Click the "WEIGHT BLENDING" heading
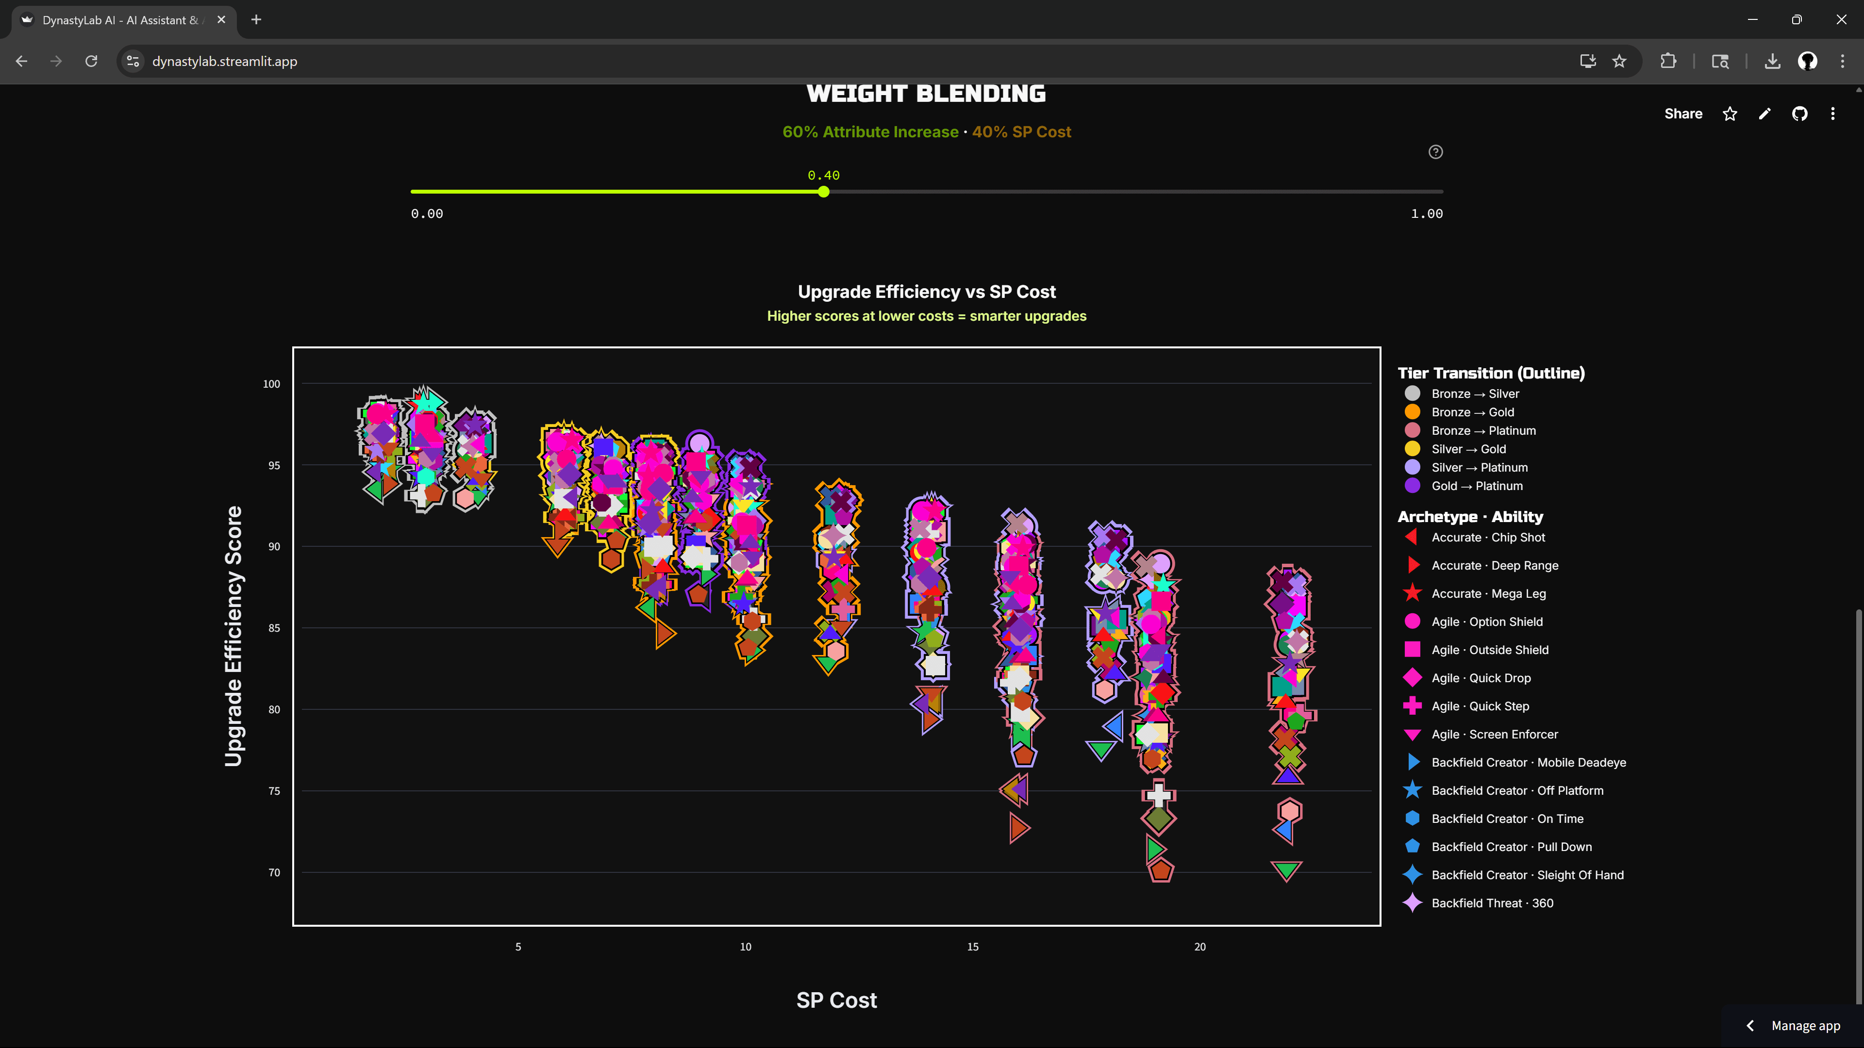The height and width of the screenshot is (1048, 1864). coord(926,94)
